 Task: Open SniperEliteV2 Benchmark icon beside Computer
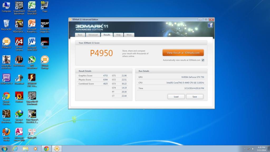tap(19, 8)
